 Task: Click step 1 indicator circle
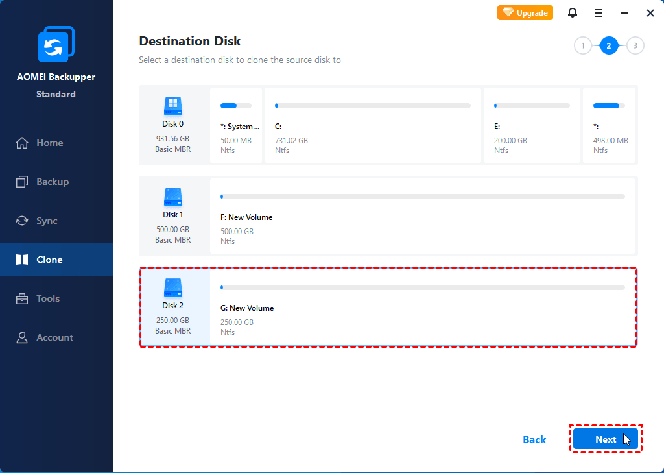583,46
